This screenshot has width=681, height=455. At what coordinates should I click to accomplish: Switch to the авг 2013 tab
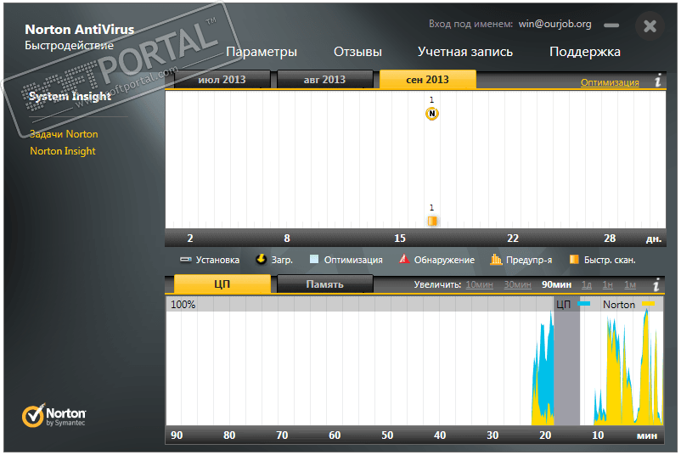[324, 80]
